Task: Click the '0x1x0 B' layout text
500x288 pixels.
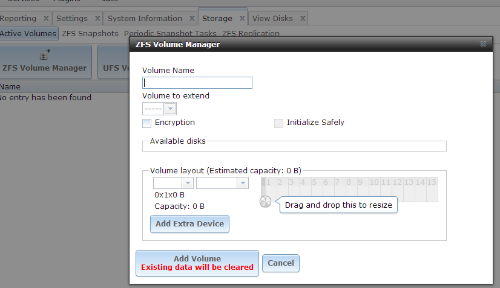Action: click(x=169, y=195)
